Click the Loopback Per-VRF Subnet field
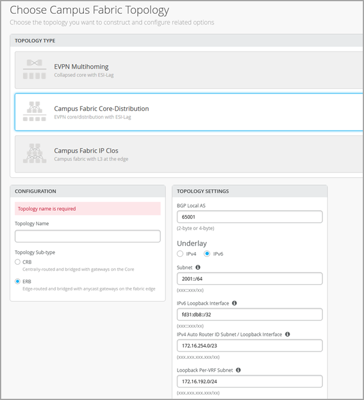The height and width of the screenshot is (400, 364). click(249, 381)
